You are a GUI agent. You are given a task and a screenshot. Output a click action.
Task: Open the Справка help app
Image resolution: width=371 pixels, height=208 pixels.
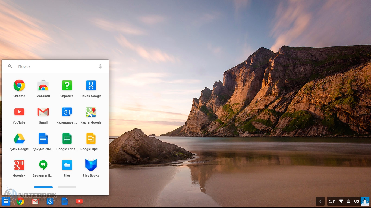pos(67,86)
